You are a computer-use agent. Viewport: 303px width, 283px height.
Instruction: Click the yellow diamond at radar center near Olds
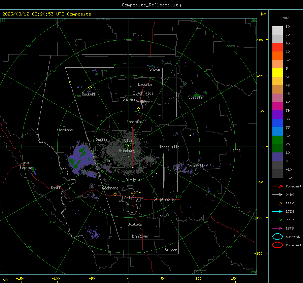pos(129,147)
